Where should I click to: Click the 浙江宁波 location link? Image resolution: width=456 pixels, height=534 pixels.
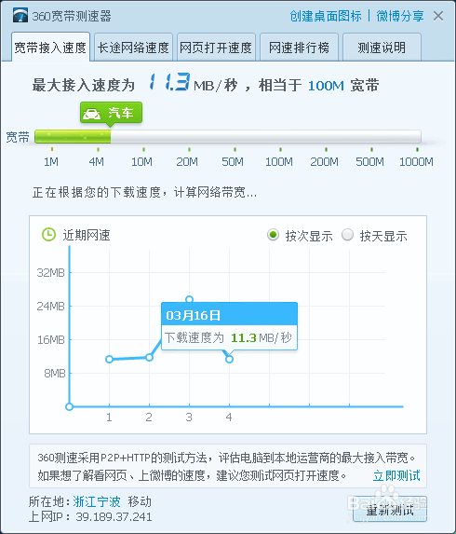(x=97, y=501)
